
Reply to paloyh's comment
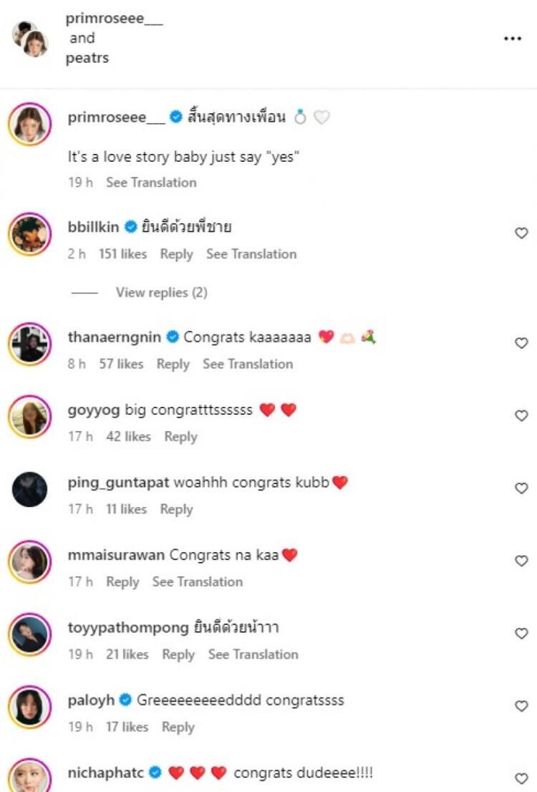pos(178,727)
